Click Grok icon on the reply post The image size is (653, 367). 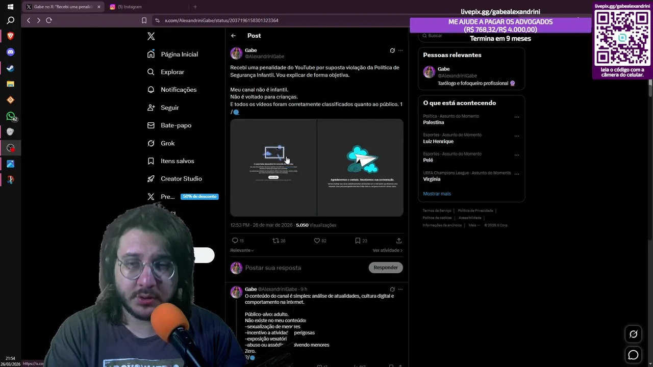392,289
